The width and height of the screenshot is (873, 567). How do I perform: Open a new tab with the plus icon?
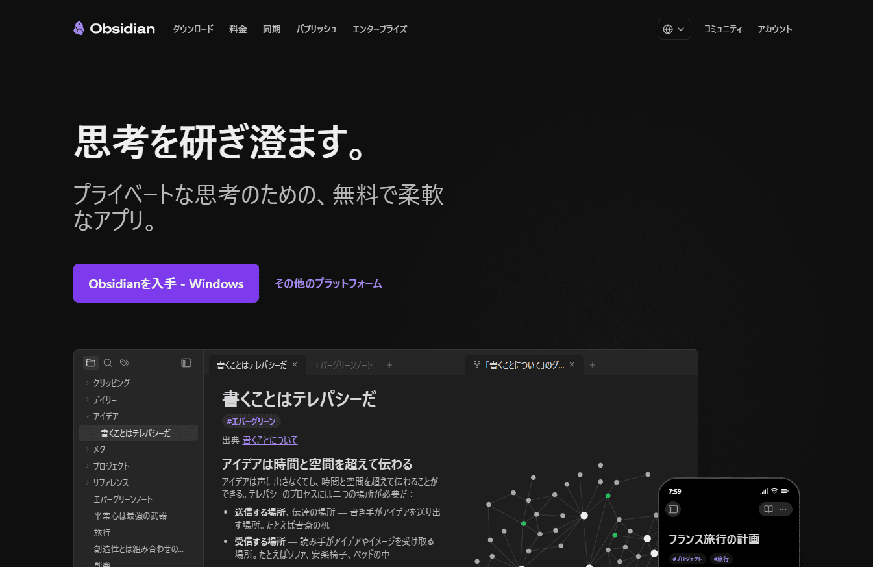(x=389, y=364)
